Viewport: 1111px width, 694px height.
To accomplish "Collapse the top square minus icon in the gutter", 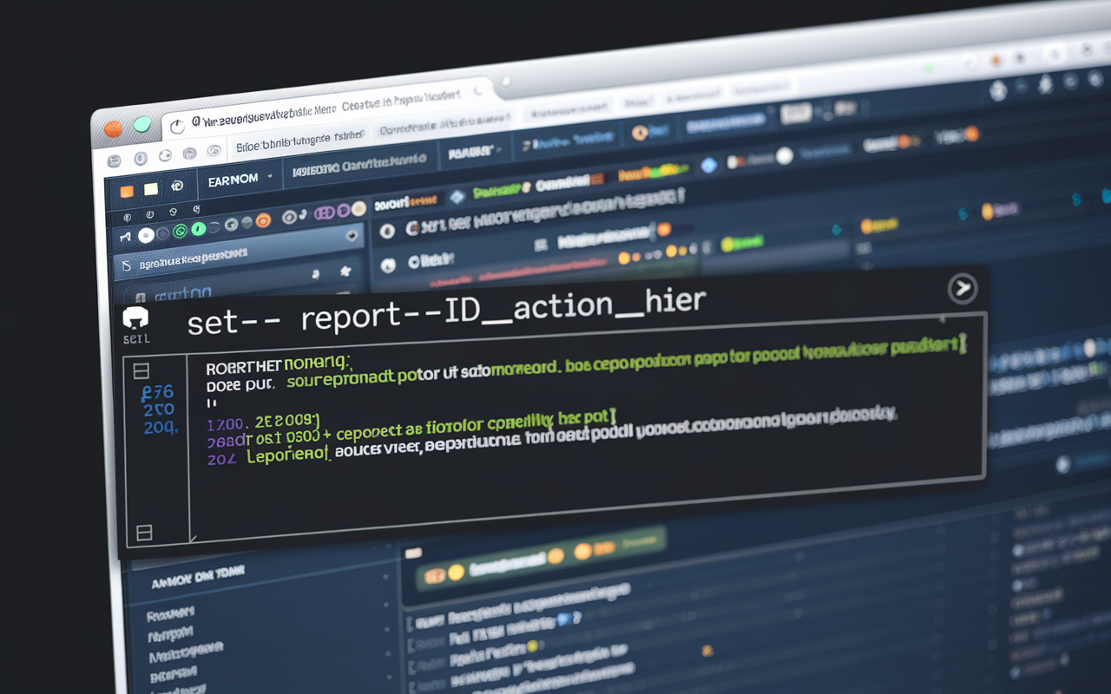I will (141, 372).
